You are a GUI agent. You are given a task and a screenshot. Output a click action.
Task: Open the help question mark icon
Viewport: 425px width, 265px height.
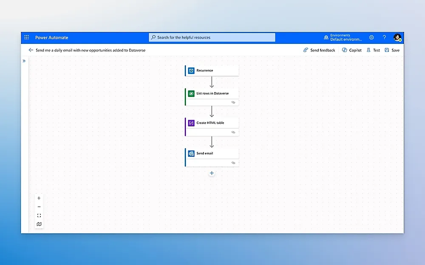(x=384, y=37)
